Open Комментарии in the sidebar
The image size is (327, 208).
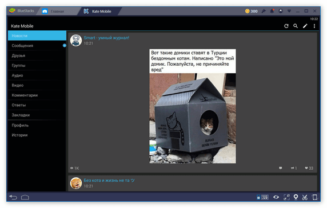37,95
